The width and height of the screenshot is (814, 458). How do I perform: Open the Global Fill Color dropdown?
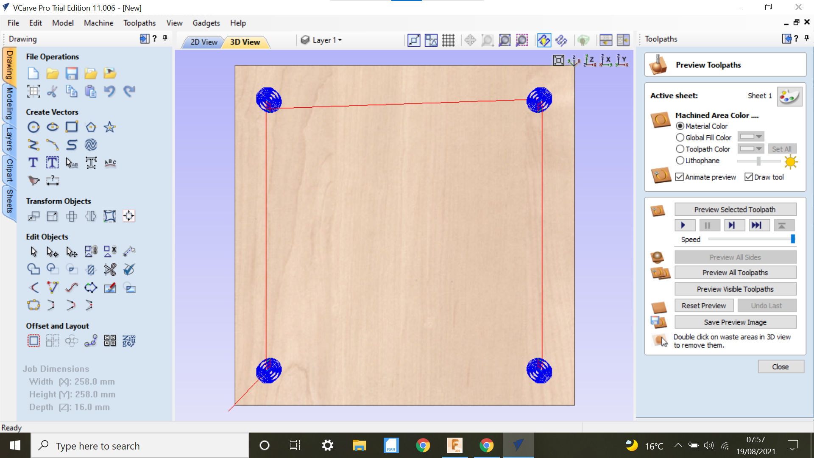(758, 137)
